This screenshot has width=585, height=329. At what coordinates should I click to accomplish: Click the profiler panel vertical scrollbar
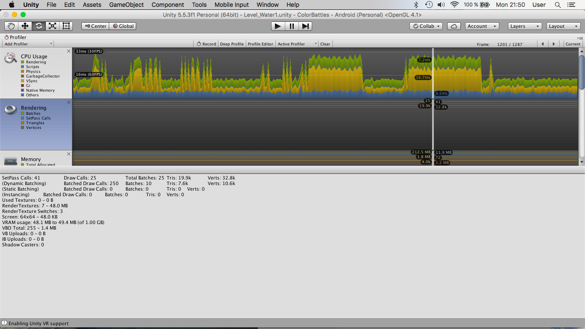coord(582,73)
